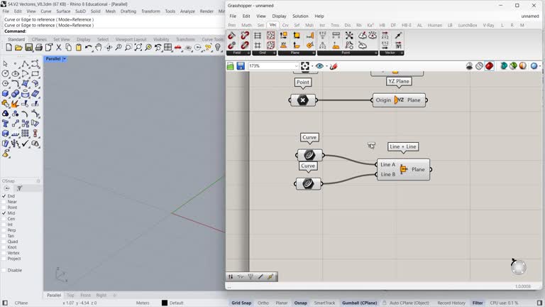Uncheck the Mid osnap option
This screenshot has width=545, height=307.
click(x=4, y=213)
